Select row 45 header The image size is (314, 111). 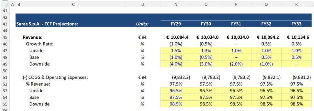(x=5, y=37)
